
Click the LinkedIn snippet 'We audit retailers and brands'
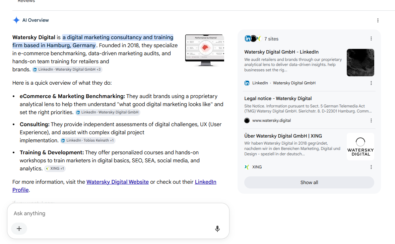(293, 65)
